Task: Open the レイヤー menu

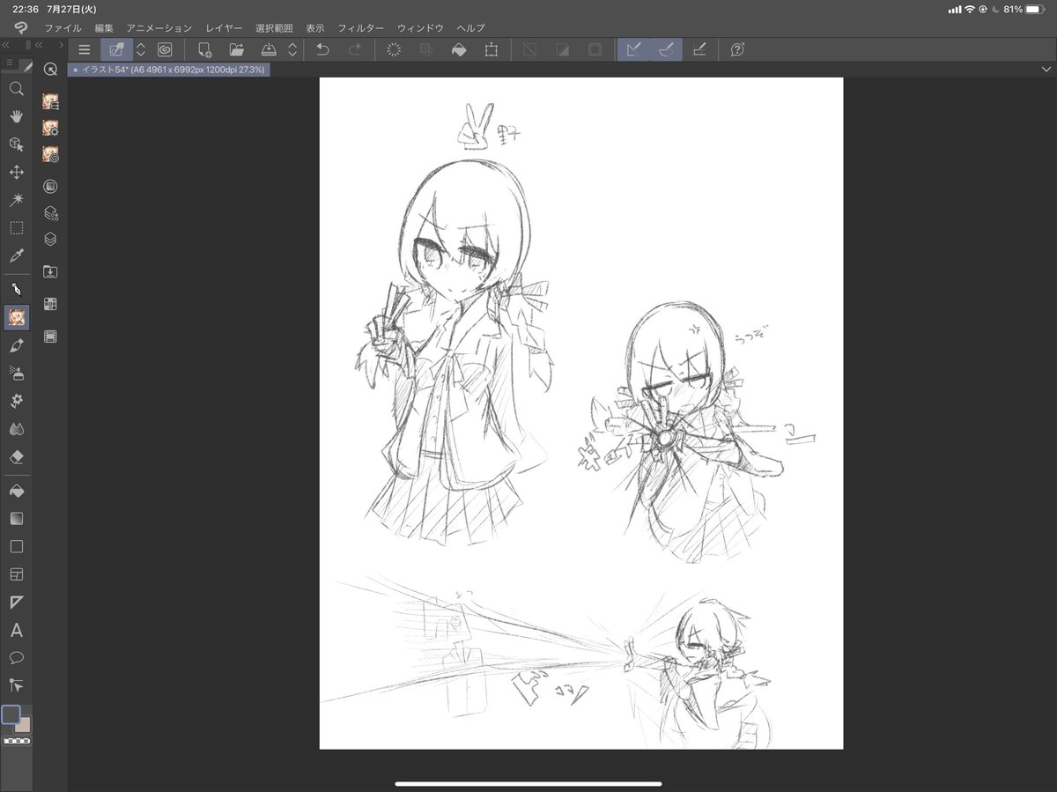Action: (224, 28)
